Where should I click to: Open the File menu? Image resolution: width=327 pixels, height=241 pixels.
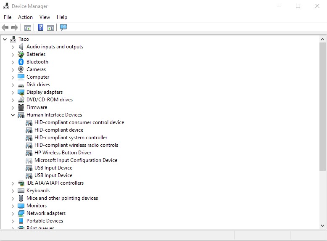(x=8, y=17)
